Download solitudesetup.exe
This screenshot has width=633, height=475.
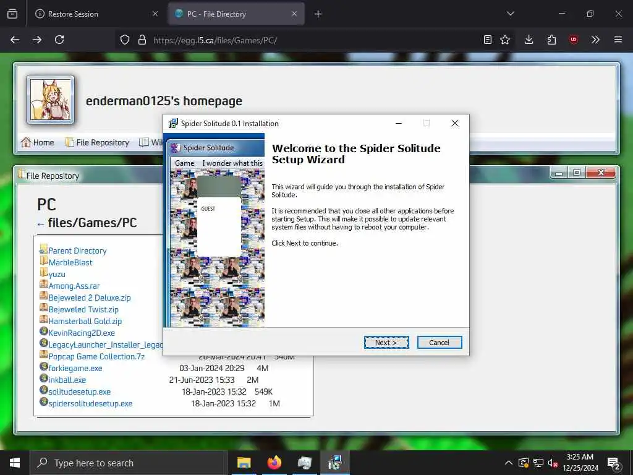click(80, 392)
